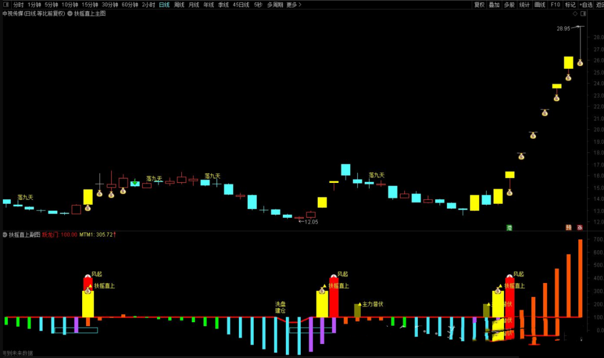Click the 12.05 low price label

[x=310, y=222]
